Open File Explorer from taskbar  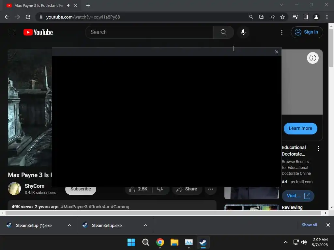point(174,242)
